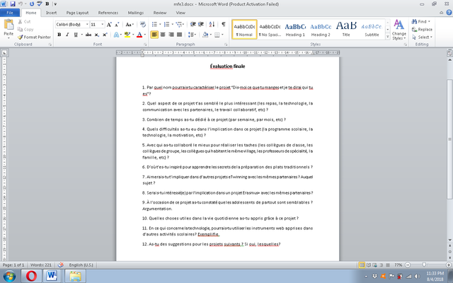453x283 pixels.
Task: Apply strikethrough formatting
Action: (88, 35)
